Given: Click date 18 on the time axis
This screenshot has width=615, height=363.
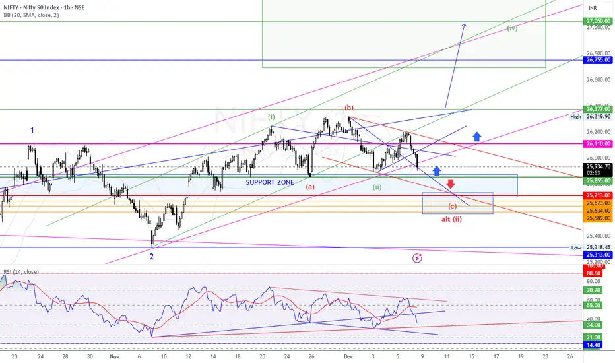Looking at the screenshot, I should 238,356.
